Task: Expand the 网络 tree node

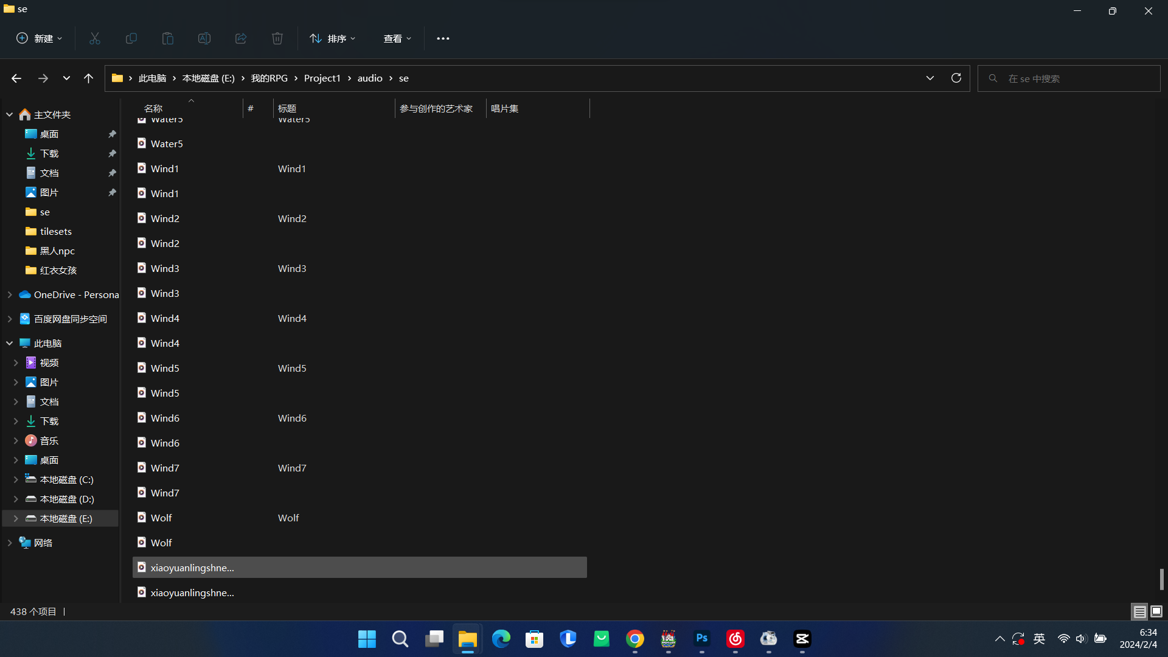Action: pos(10,543)
